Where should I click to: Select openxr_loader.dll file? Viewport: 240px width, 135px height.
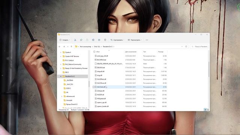(103, 106)
